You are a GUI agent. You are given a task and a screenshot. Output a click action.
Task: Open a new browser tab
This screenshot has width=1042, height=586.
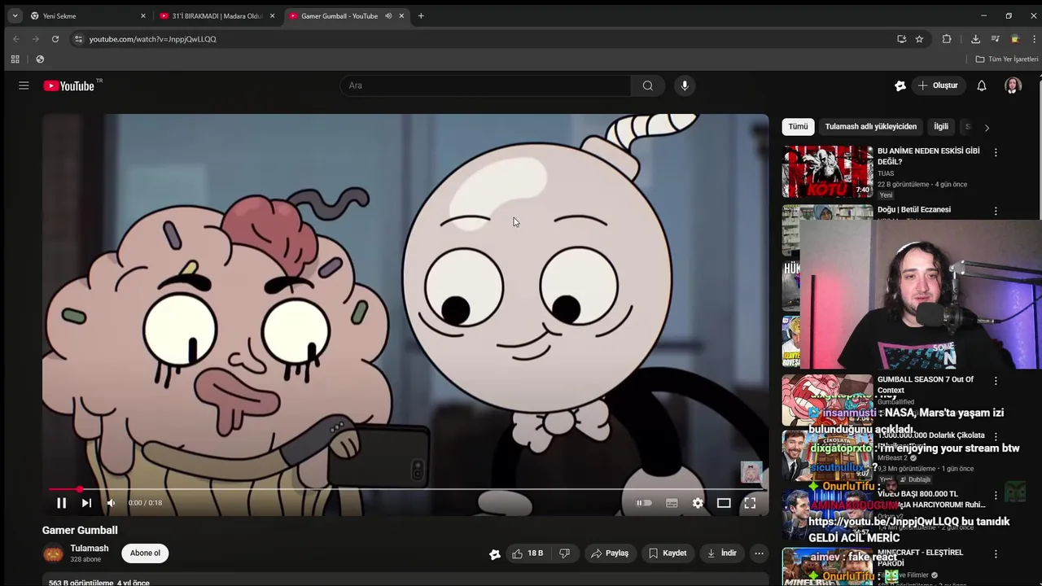pyautogui.click(x=421, y=15)
